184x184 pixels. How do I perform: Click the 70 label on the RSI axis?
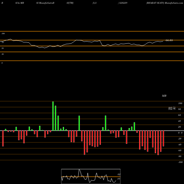(3, 42)
